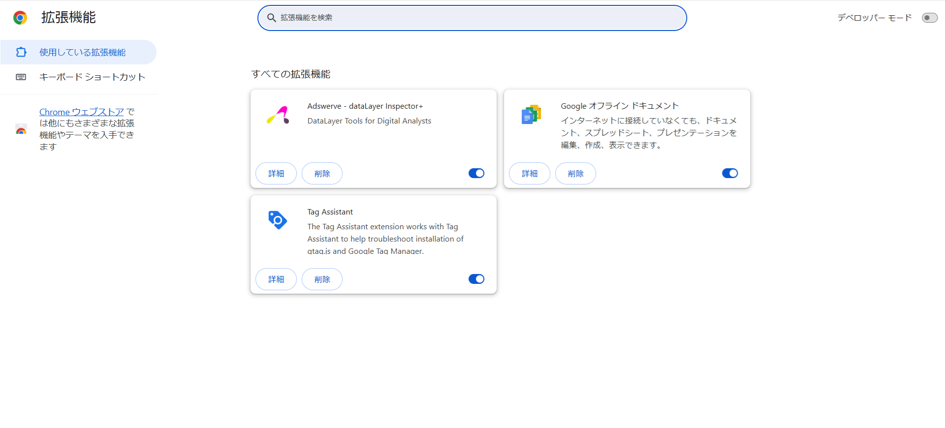The width and height of the screenshot is (945, 428).
Task: Open 使用している拡張機能 in sidebar
Action: [82, 52]
